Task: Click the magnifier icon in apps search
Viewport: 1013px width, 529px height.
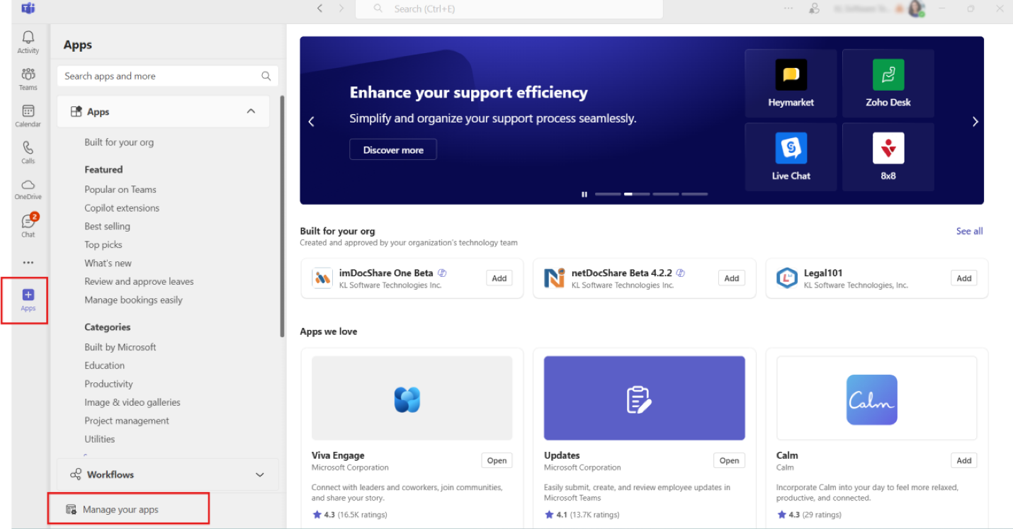Action: tap(266, 76)
